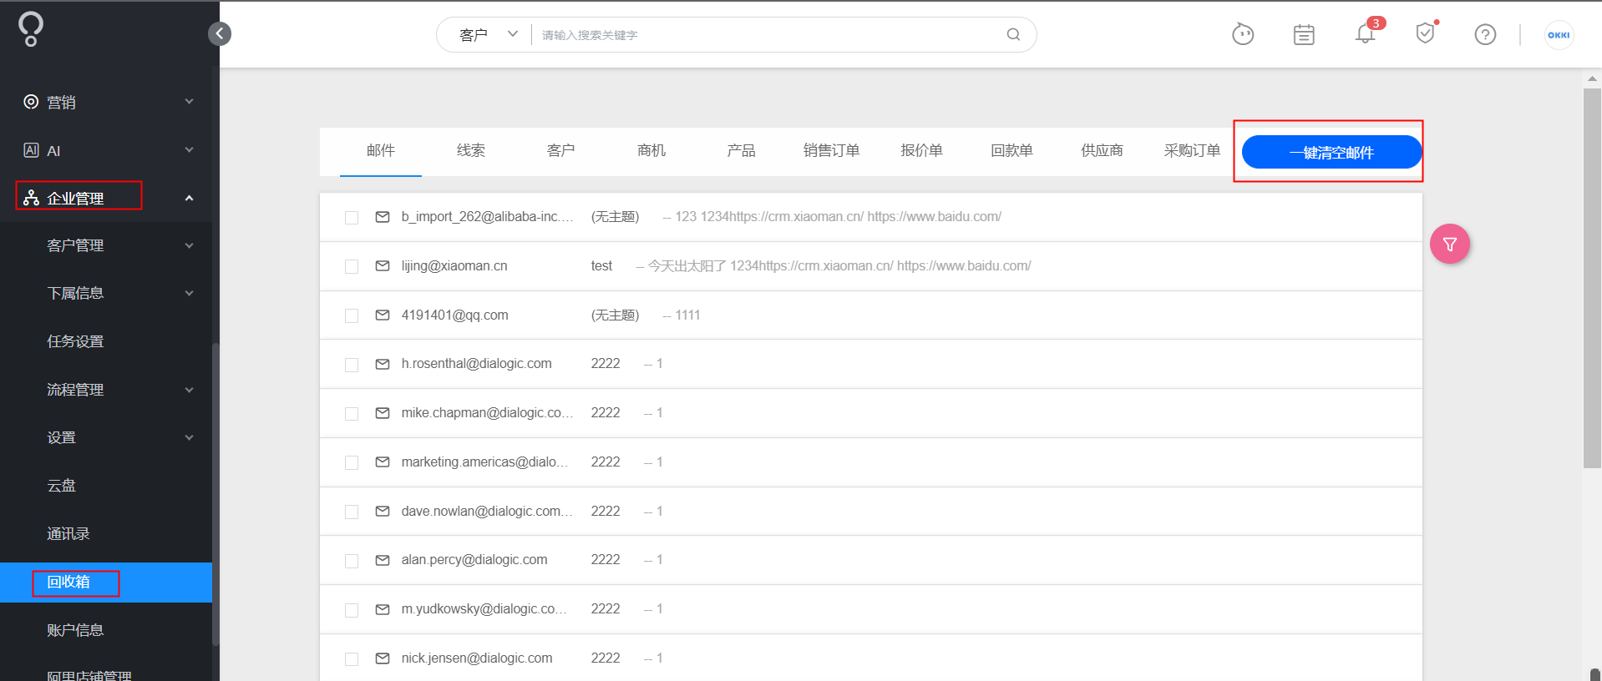Click envelope icon for alan.percy@dialogic.com
Viewport: 1602px width, 681px height.
(x=383, y=560)
